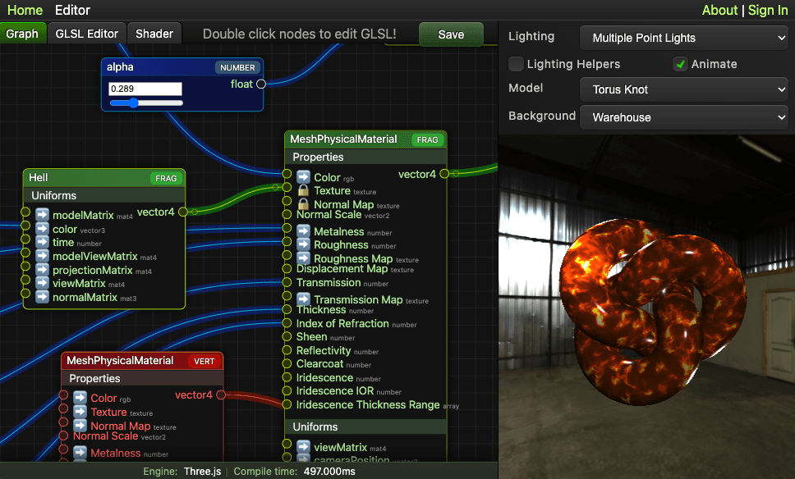795x479 pixels.
Task: Open the Lighting dropdown
Action: click(x=683, y=38)
